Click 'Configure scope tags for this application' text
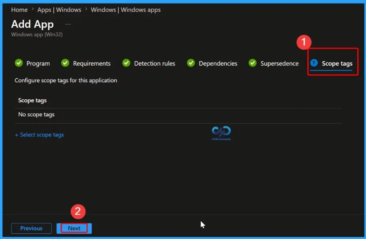Viewport: 366px width, 239px height. pos(66,80)
